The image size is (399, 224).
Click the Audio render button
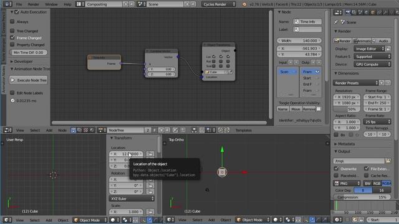(381, 41)
